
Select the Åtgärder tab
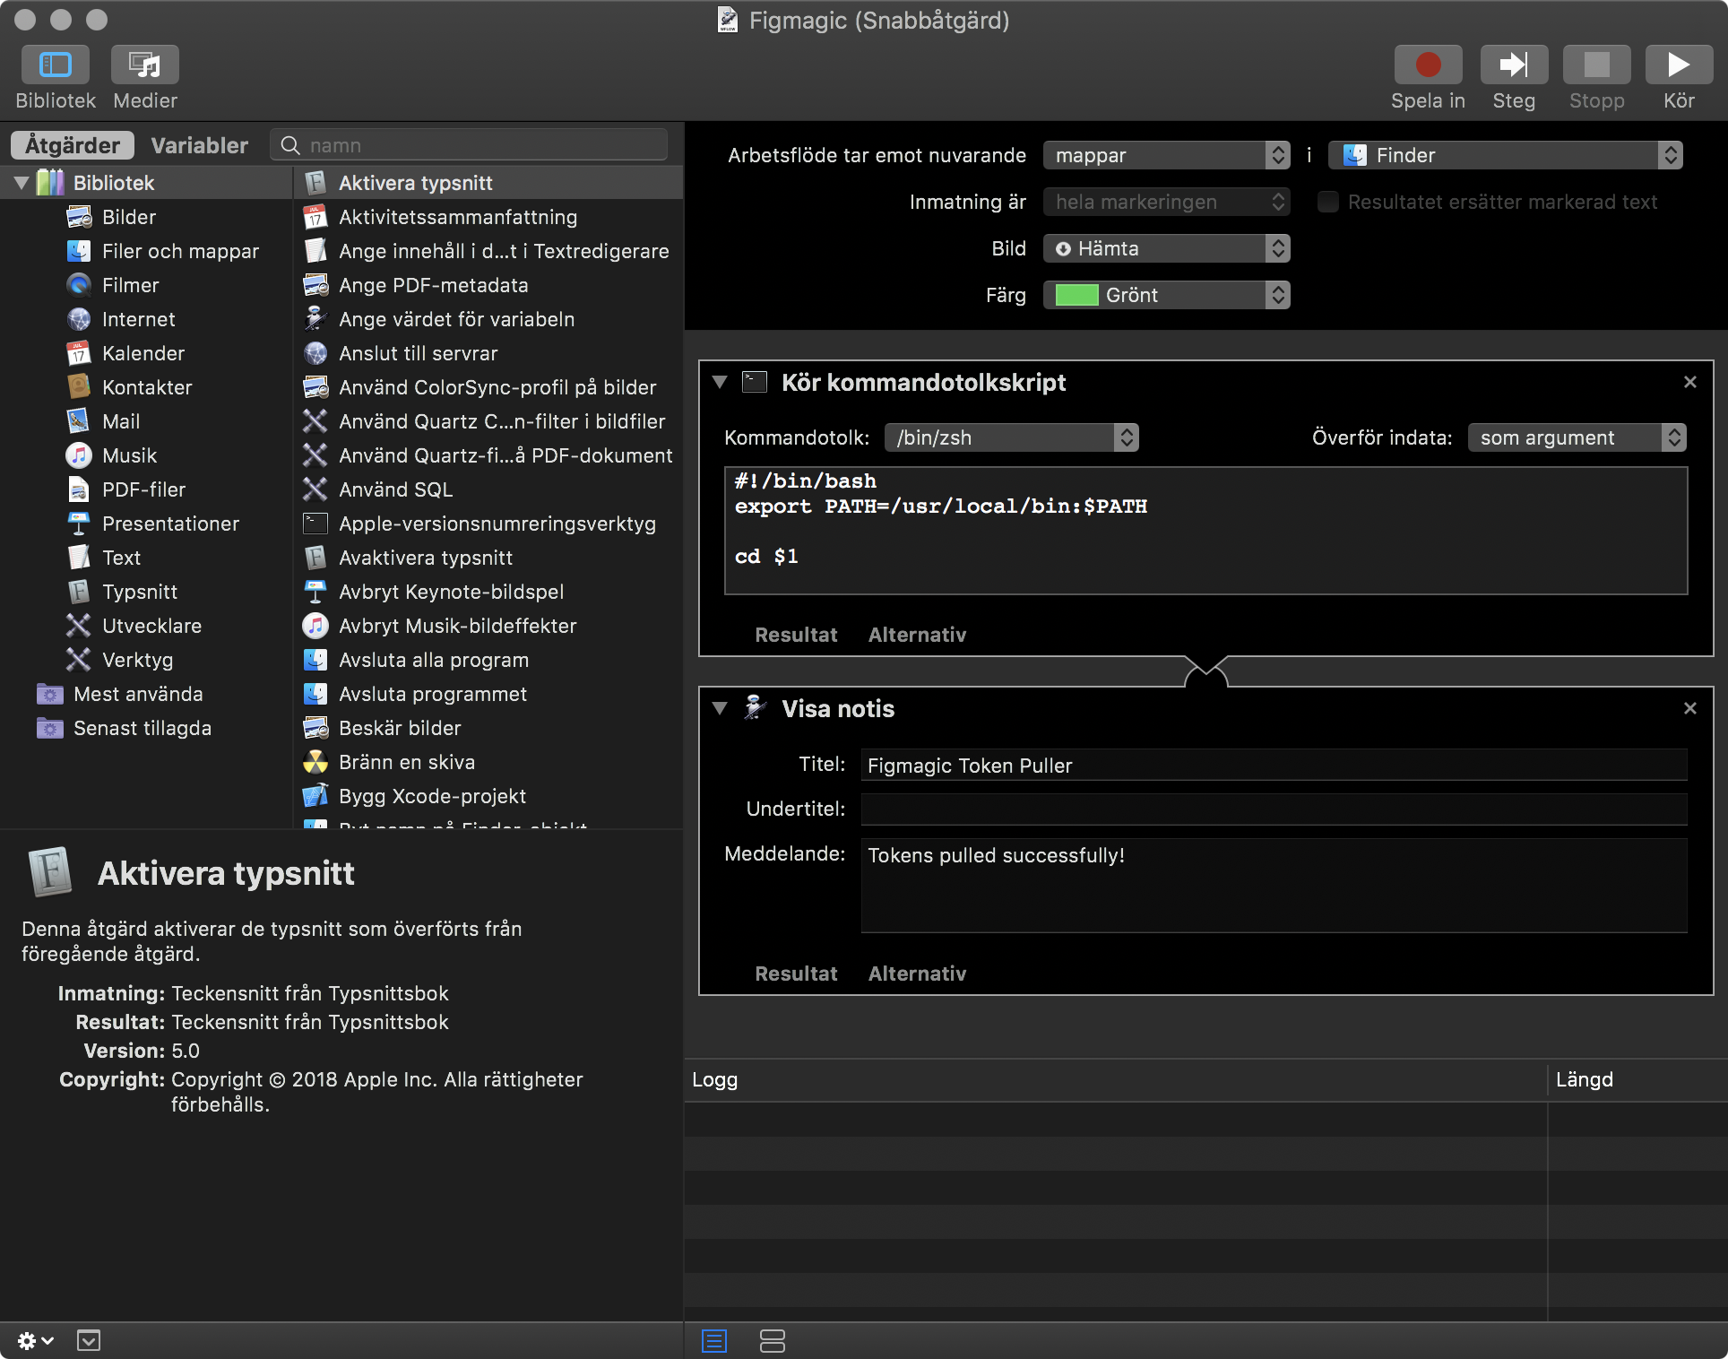coord(73,145)
